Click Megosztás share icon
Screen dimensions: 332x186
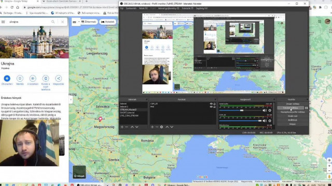tap(59, 79)
